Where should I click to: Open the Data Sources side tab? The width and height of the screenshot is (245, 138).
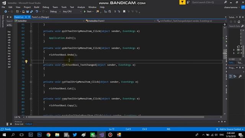3,21
